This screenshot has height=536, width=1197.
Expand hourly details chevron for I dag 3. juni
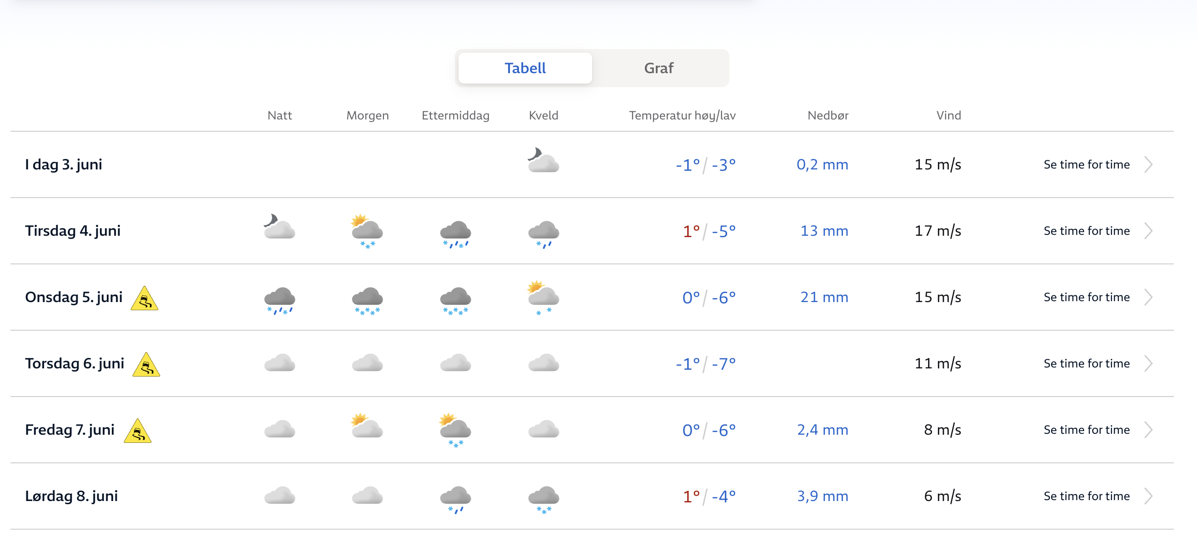pos(1148,164)
